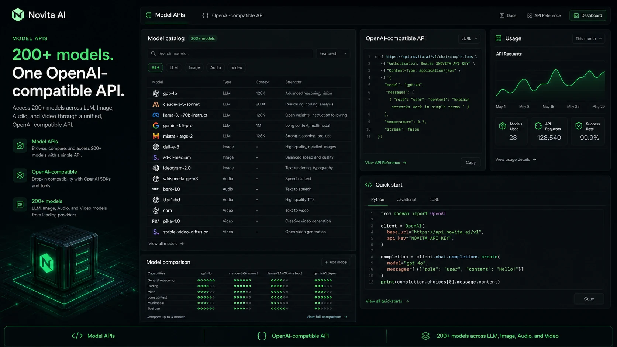617x347 pixels.
Task: Open the This month period dropdown
Action: click(589, 38)
